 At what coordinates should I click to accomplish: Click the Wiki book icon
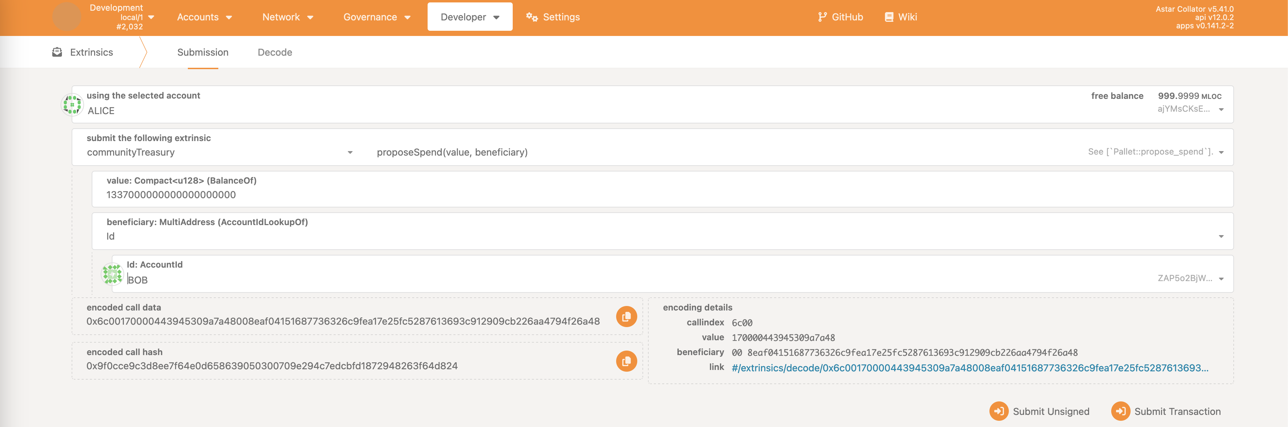point(888,17)
